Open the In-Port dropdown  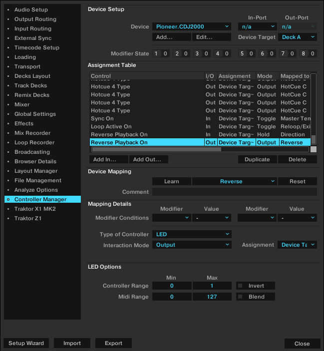[x=257, y=26]
